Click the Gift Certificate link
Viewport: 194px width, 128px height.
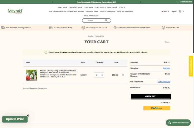pyautogui.click(x=164, y=82)
